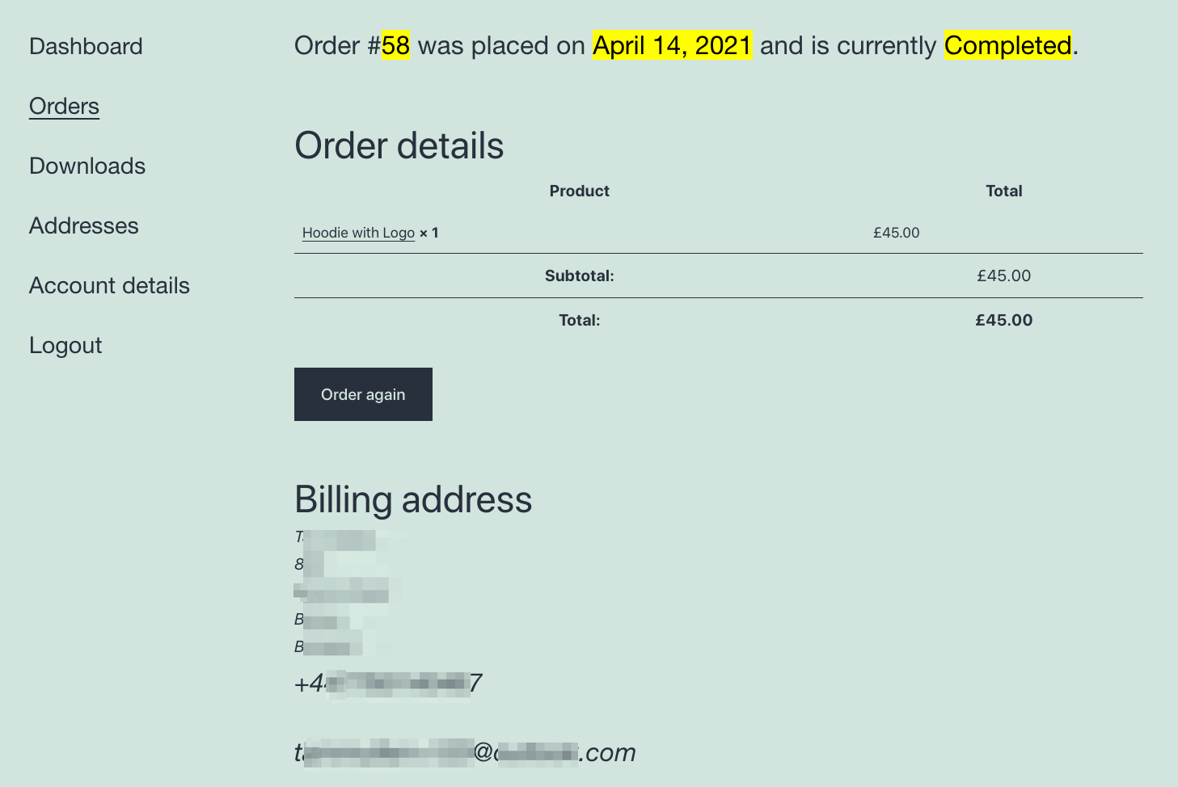
Task: Click the highlighted date April 14, 2021
Action: click(672, 46)
